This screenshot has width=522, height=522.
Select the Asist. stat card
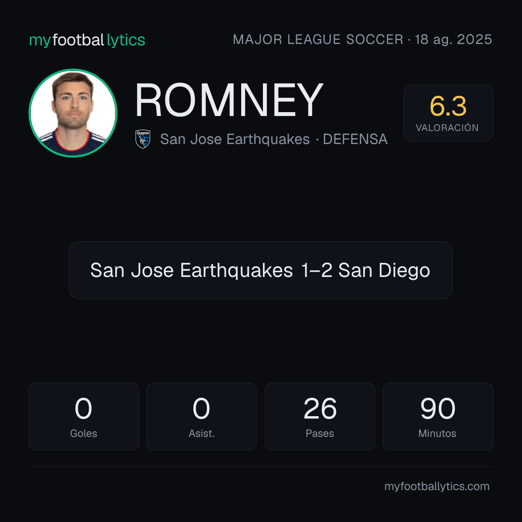202,417
